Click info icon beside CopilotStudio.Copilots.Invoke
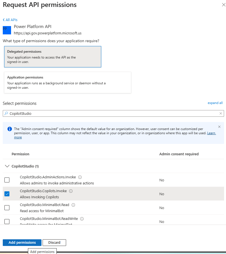 [x=71, y=191]
